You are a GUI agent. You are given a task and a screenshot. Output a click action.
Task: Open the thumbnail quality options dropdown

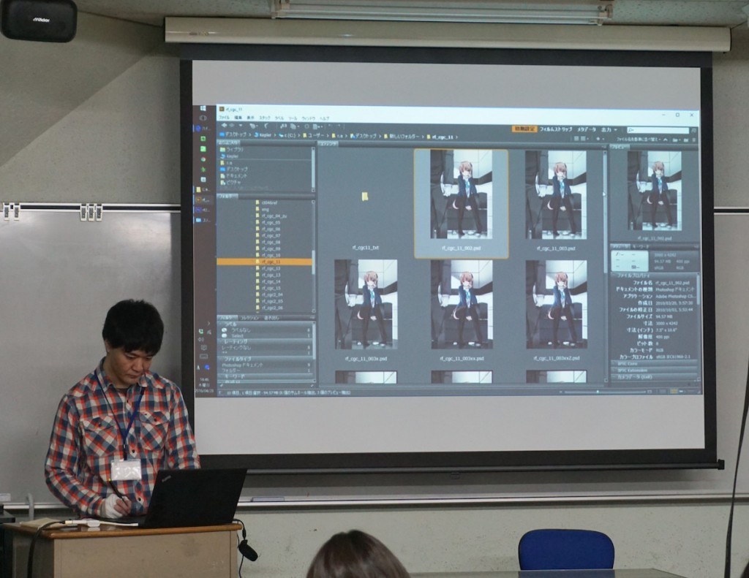coord(587,139)
